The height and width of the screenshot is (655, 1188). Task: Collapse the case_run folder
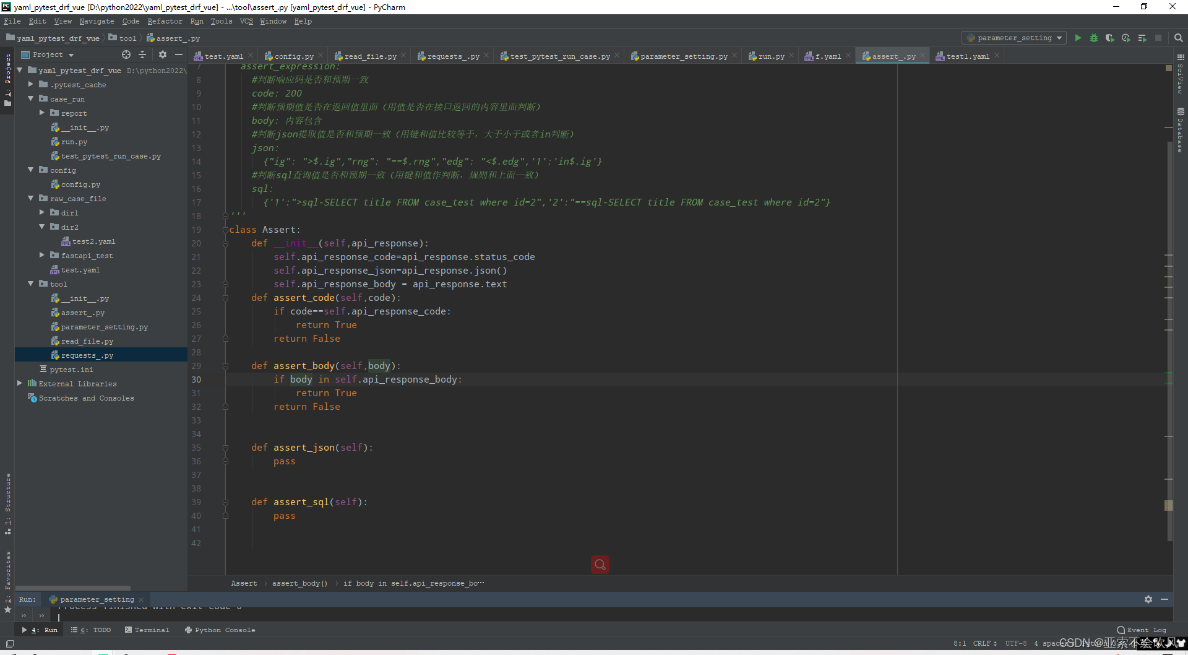(x=31, y=98)
